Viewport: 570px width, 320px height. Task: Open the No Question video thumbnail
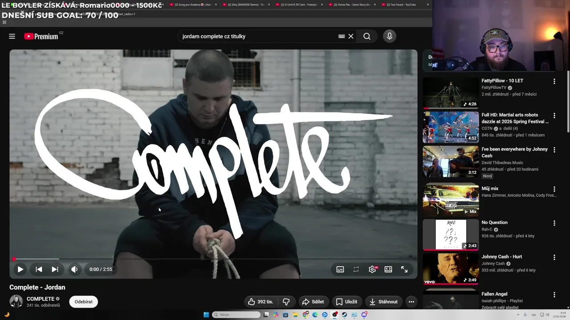[451, 235]
